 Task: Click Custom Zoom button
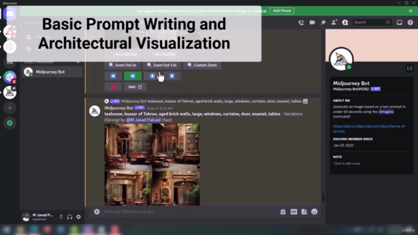[x=202, y=65]
